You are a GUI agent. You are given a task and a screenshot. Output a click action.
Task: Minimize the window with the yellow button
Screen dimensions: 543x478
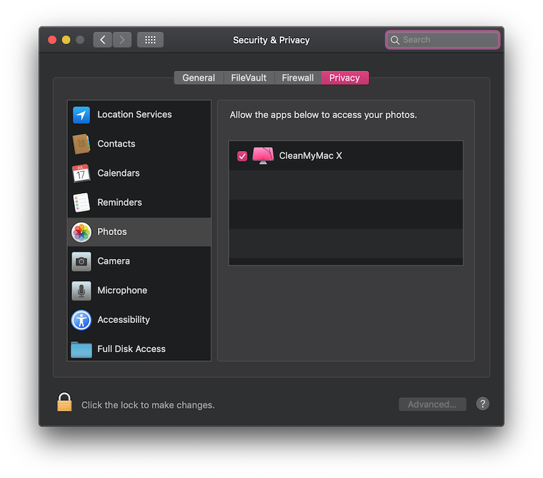pos(66,40)
